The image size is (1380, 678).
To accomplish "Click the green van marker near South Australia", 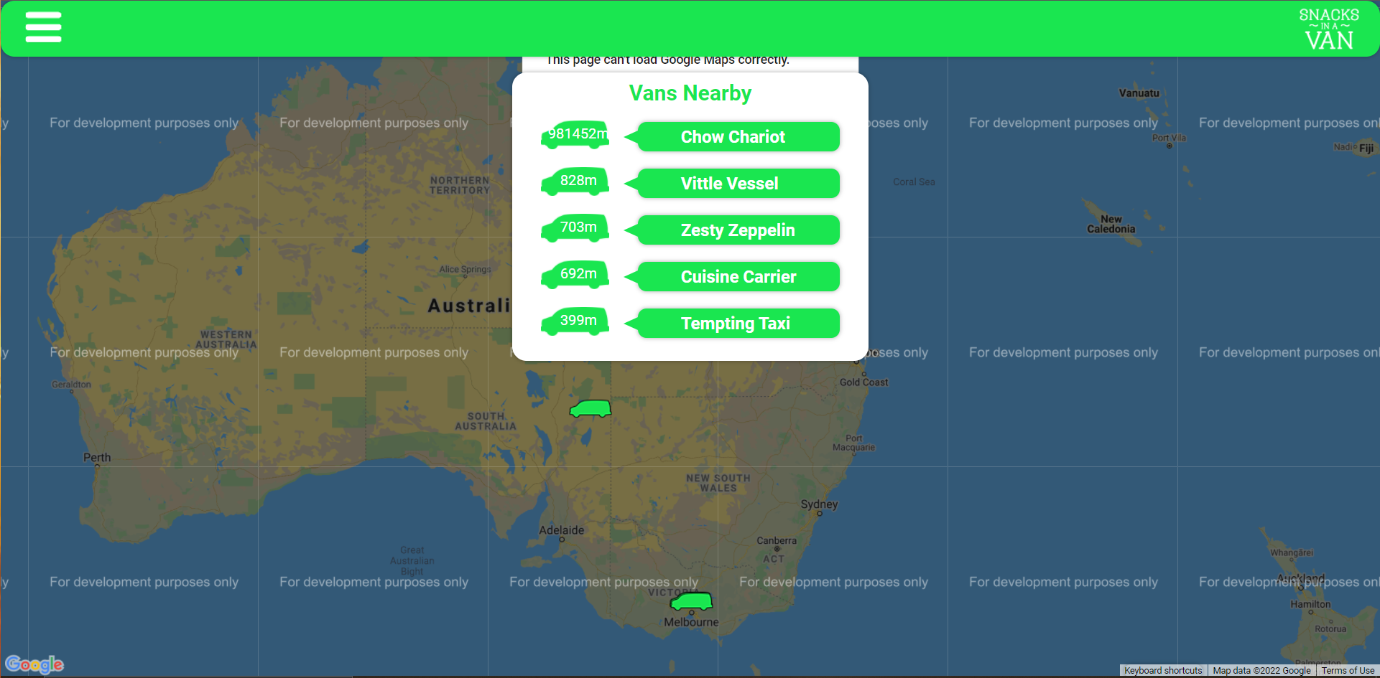I will pos(590,408).
